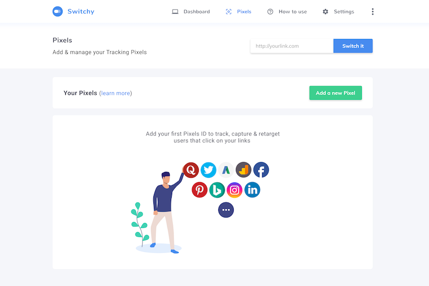Click Add a new Pixel button
Viewport: 429px width, 286px height.
coord(336,93)
